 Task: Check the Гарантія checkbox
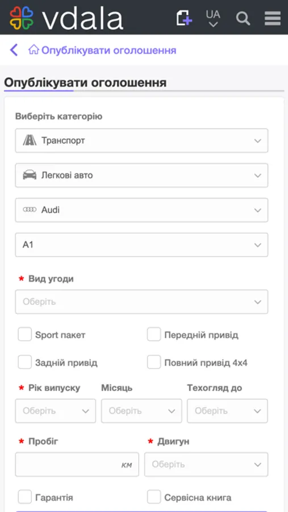(25, 497)
